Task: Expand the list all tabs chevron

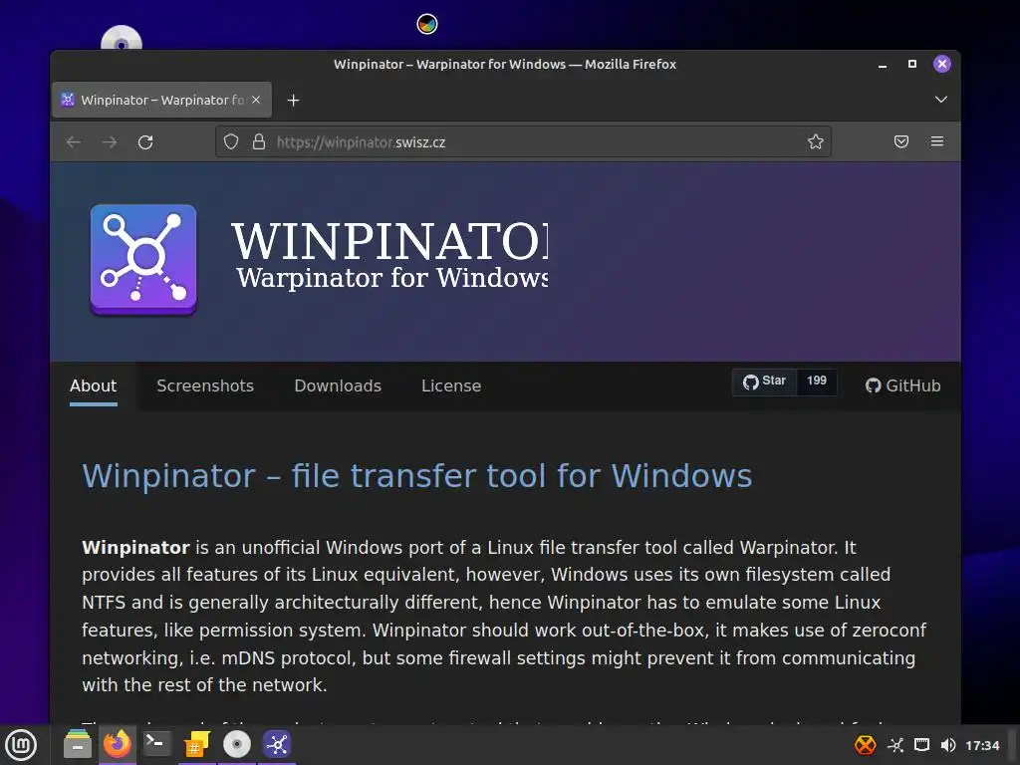Action: click(940, 100)
